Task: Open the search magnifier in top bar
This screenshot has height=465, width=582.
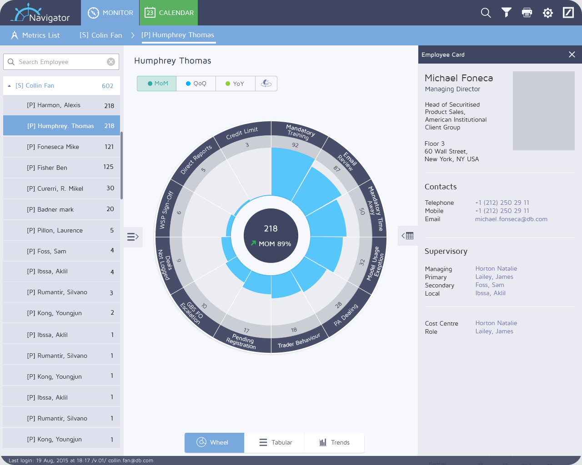Action: click(486, 13)
